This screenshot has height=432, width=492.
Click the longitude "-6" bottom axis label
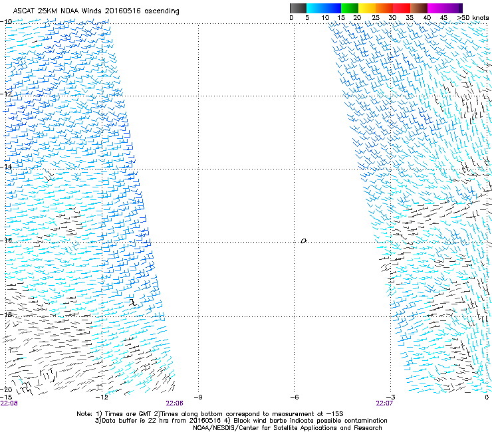[295, 397]
